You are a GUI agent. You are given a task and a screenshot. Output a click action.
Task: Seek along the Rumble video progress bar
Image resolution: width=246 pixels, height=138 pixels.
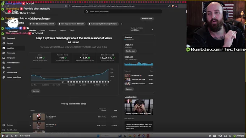123,133
